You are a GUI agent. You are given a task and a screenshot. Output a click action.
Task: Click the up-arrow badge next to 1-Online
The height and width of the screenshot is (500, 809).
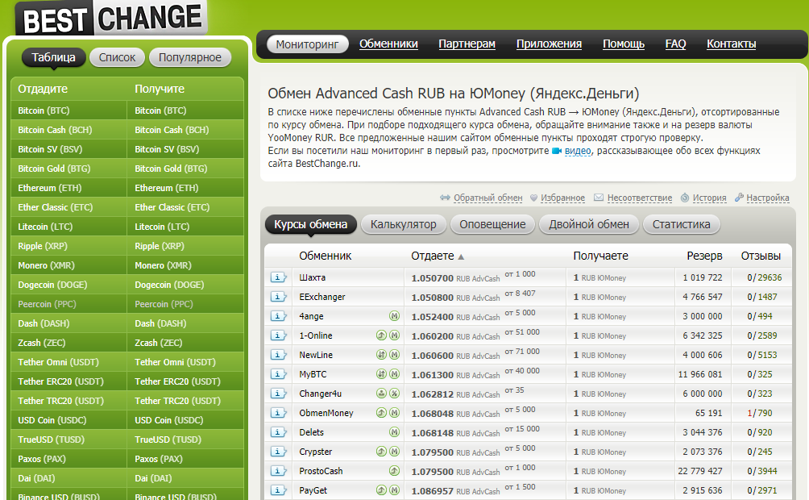pyautogui.click(x=381, y=335)
